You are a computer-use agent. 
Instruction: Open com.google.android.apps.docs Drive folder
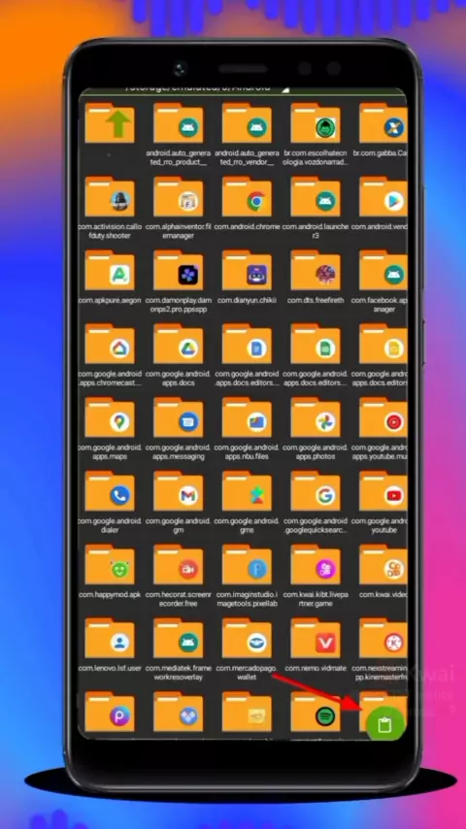[179, 344]
